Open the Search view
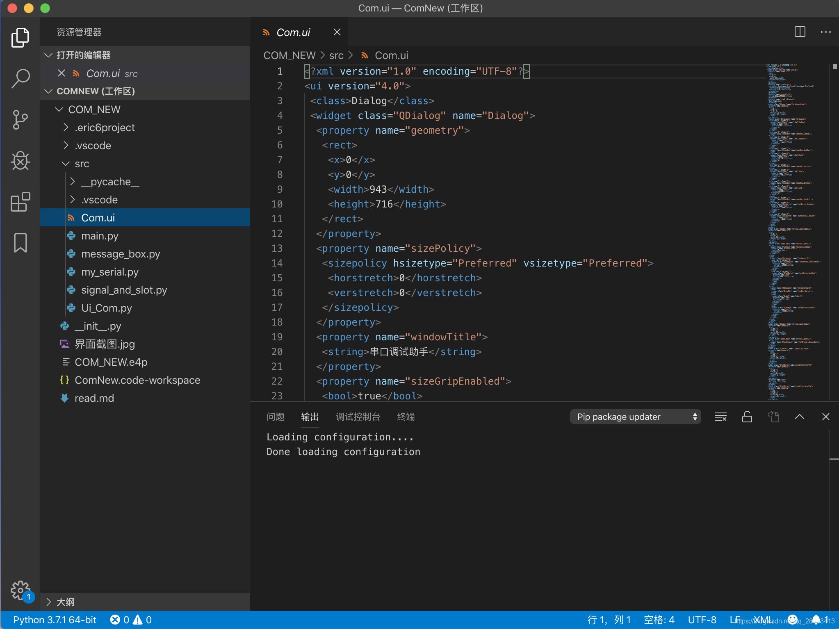The width and height of the screenshot is (839, 629). coord(21,78)
